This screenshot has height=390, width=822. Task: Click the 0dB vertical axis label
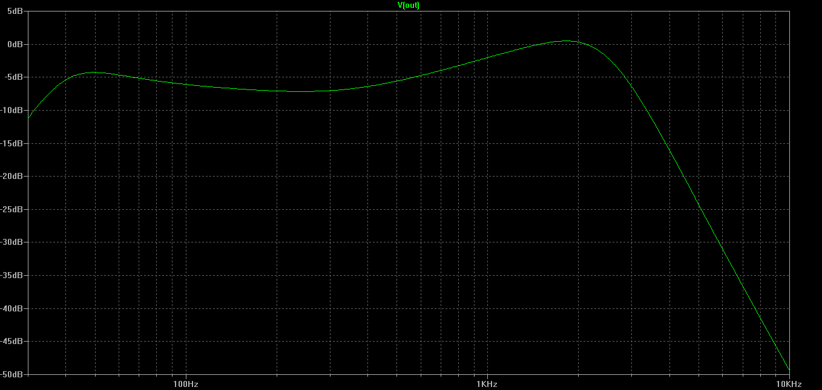pos(15,44)
